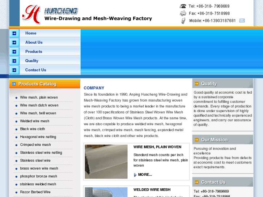Click the WELDED WIRE MESH heading
This screenshot has width=263, height=197.
point(152,190)
